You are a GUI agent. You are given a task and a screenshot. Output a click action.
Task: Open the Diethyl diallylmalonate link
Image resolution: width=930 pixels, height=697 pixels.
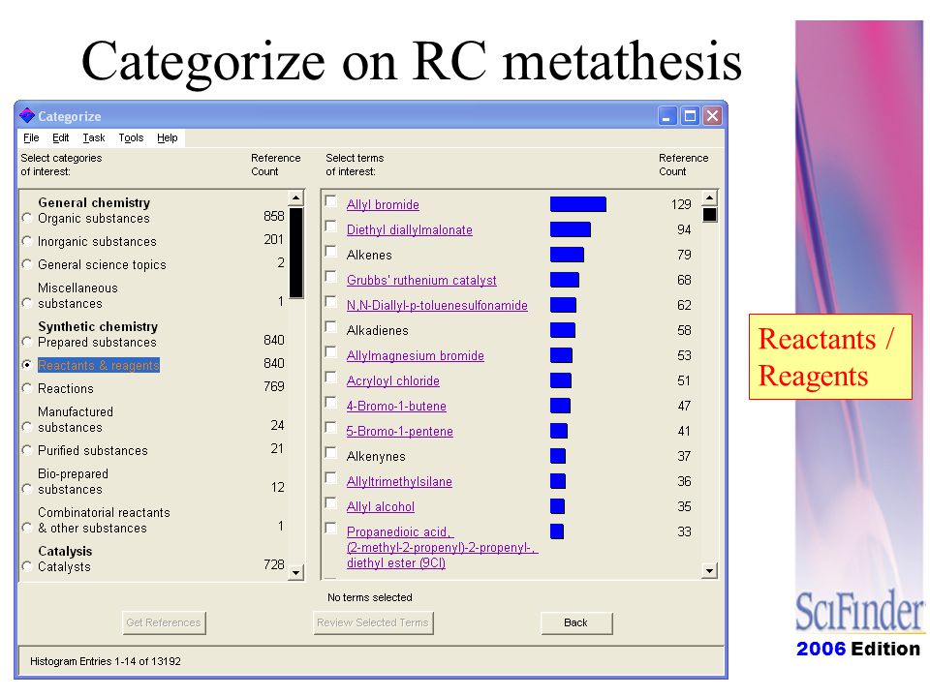pyautogui.click(x=409, y=230)
